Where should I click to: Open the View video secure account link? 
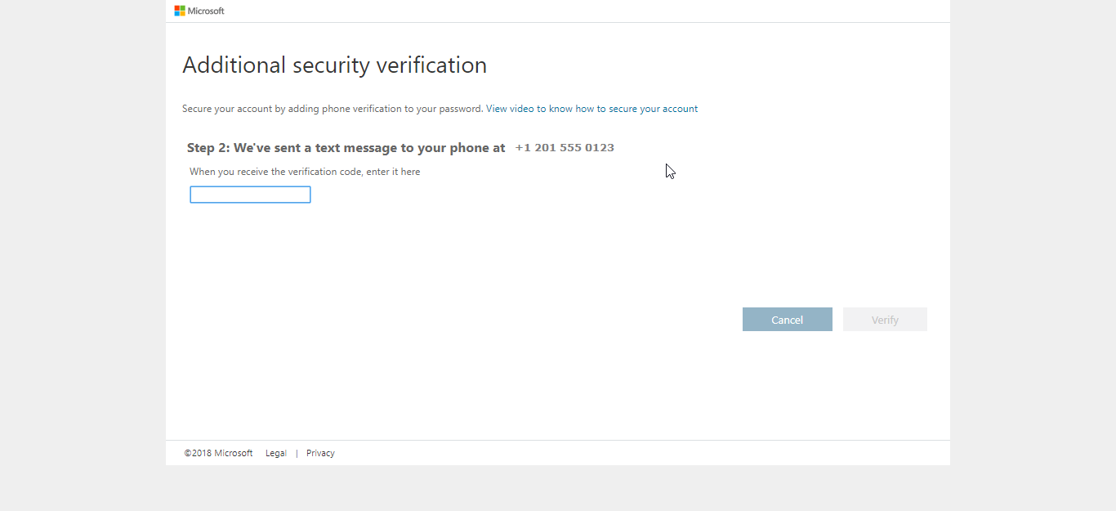(591, 109)
